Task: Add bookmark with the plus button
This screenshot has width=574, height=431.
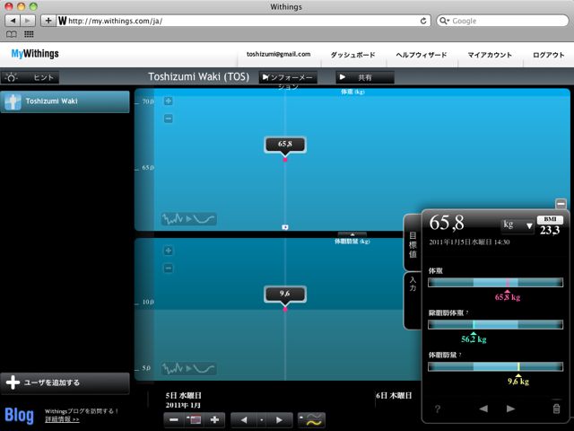Action: coord(48,21)
